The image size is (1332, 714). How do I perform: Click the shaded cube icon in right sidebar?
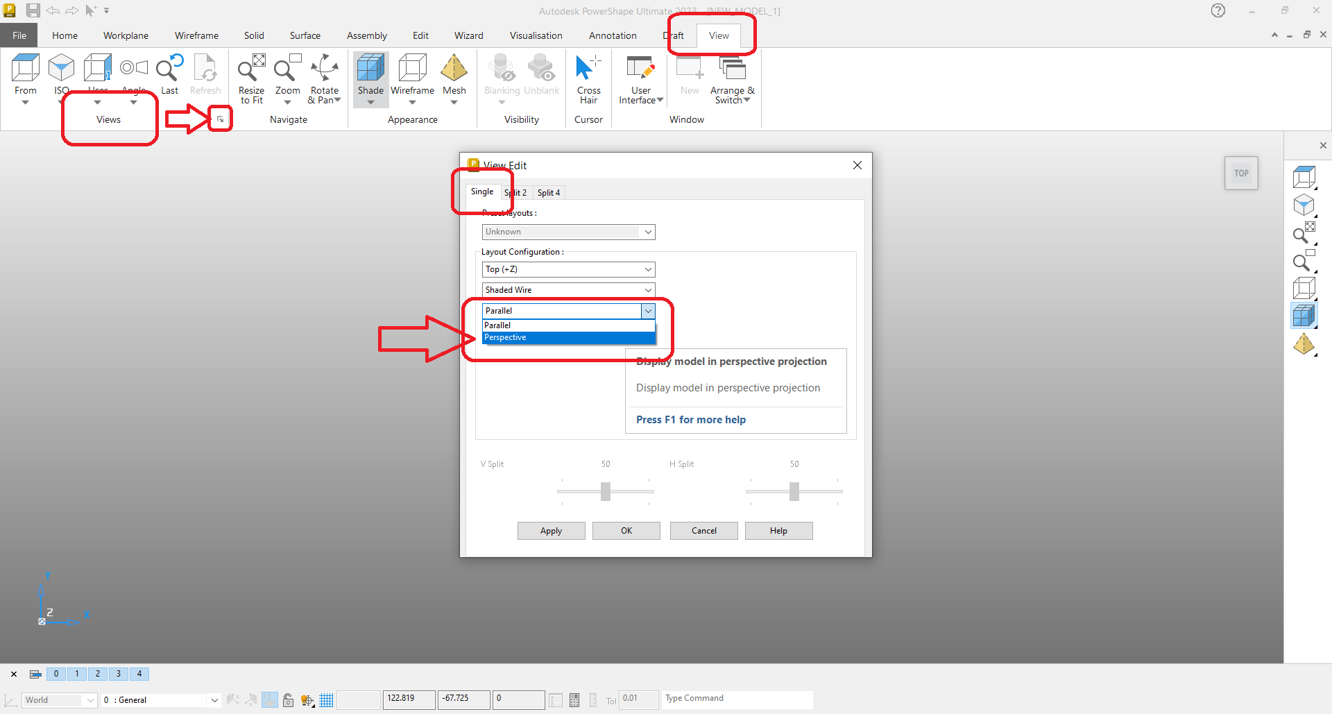click(x=1305, y=314)
